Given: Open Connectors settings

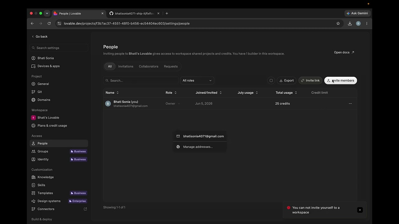Looking at the screenshot, I should [x=59, y=209].
